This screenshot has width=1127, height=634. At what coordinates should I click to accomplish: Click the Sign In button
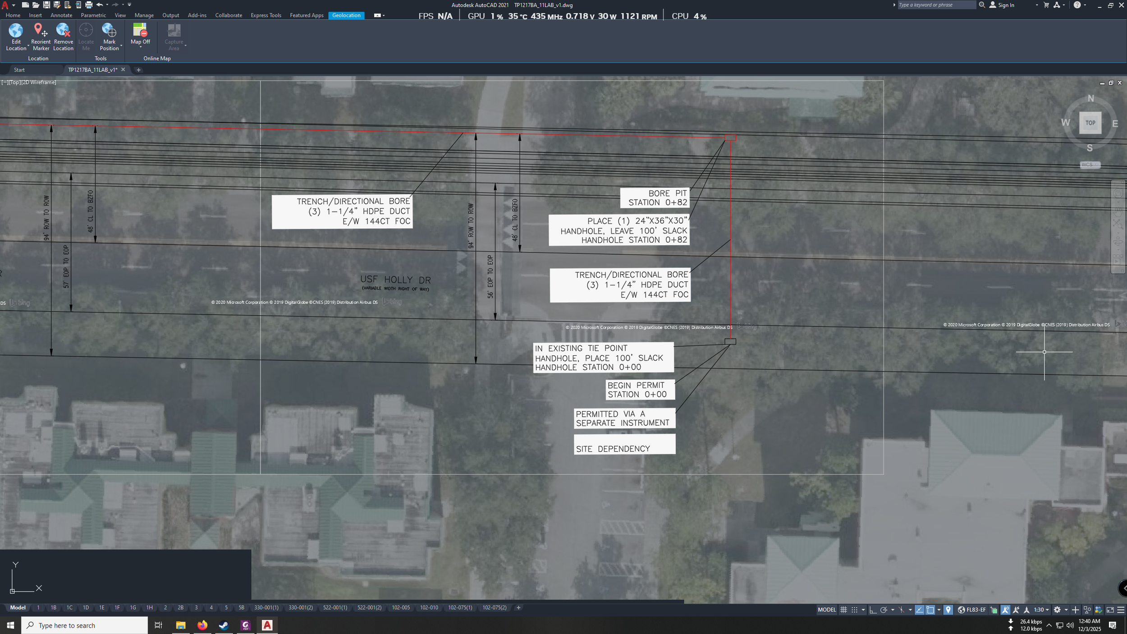pos(1006,5)
